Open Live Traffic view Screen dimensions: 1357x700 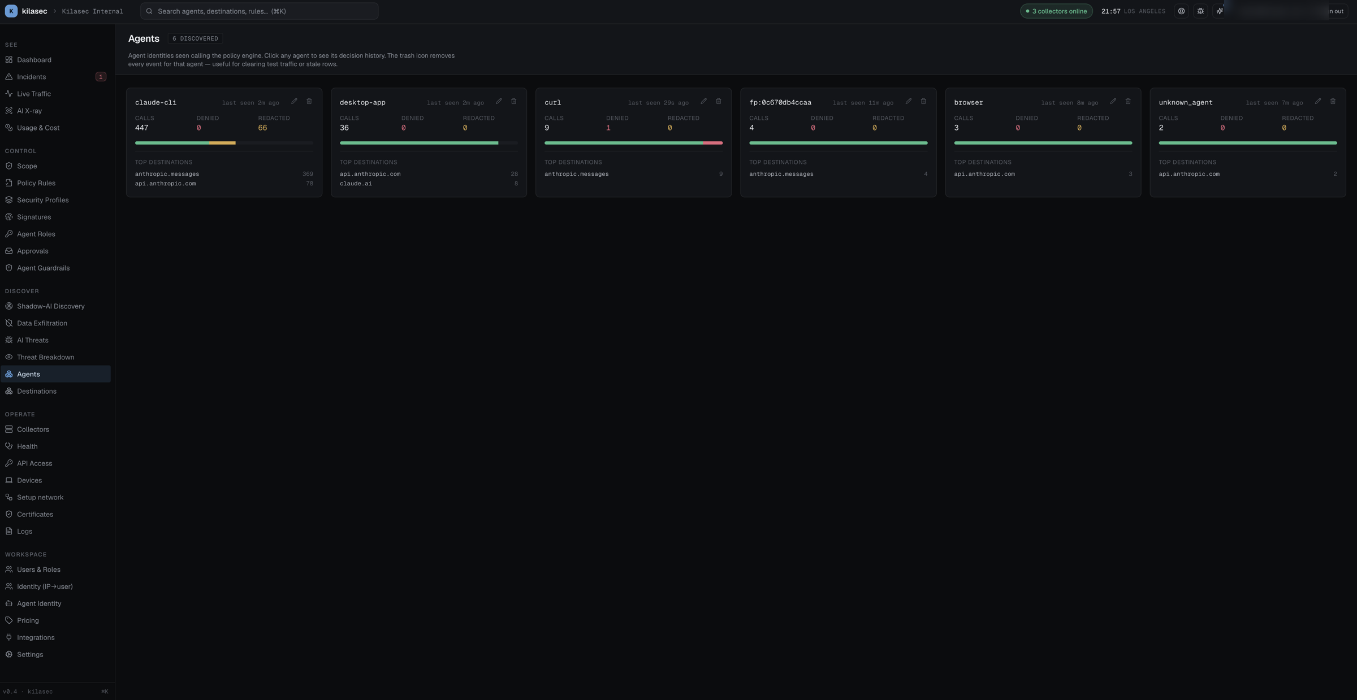tap(55, 94)
